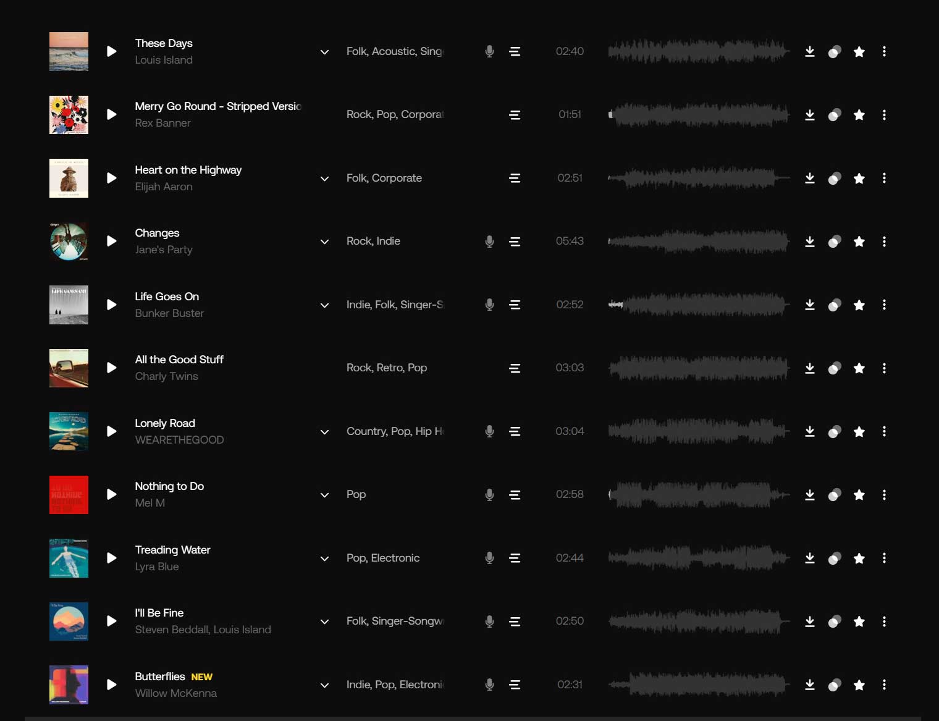Toggle favorite star for I'll Be Fine

click(859, 622)
